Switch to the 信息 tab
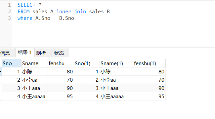Screen dimensions: 215x119 coord(7,53)
